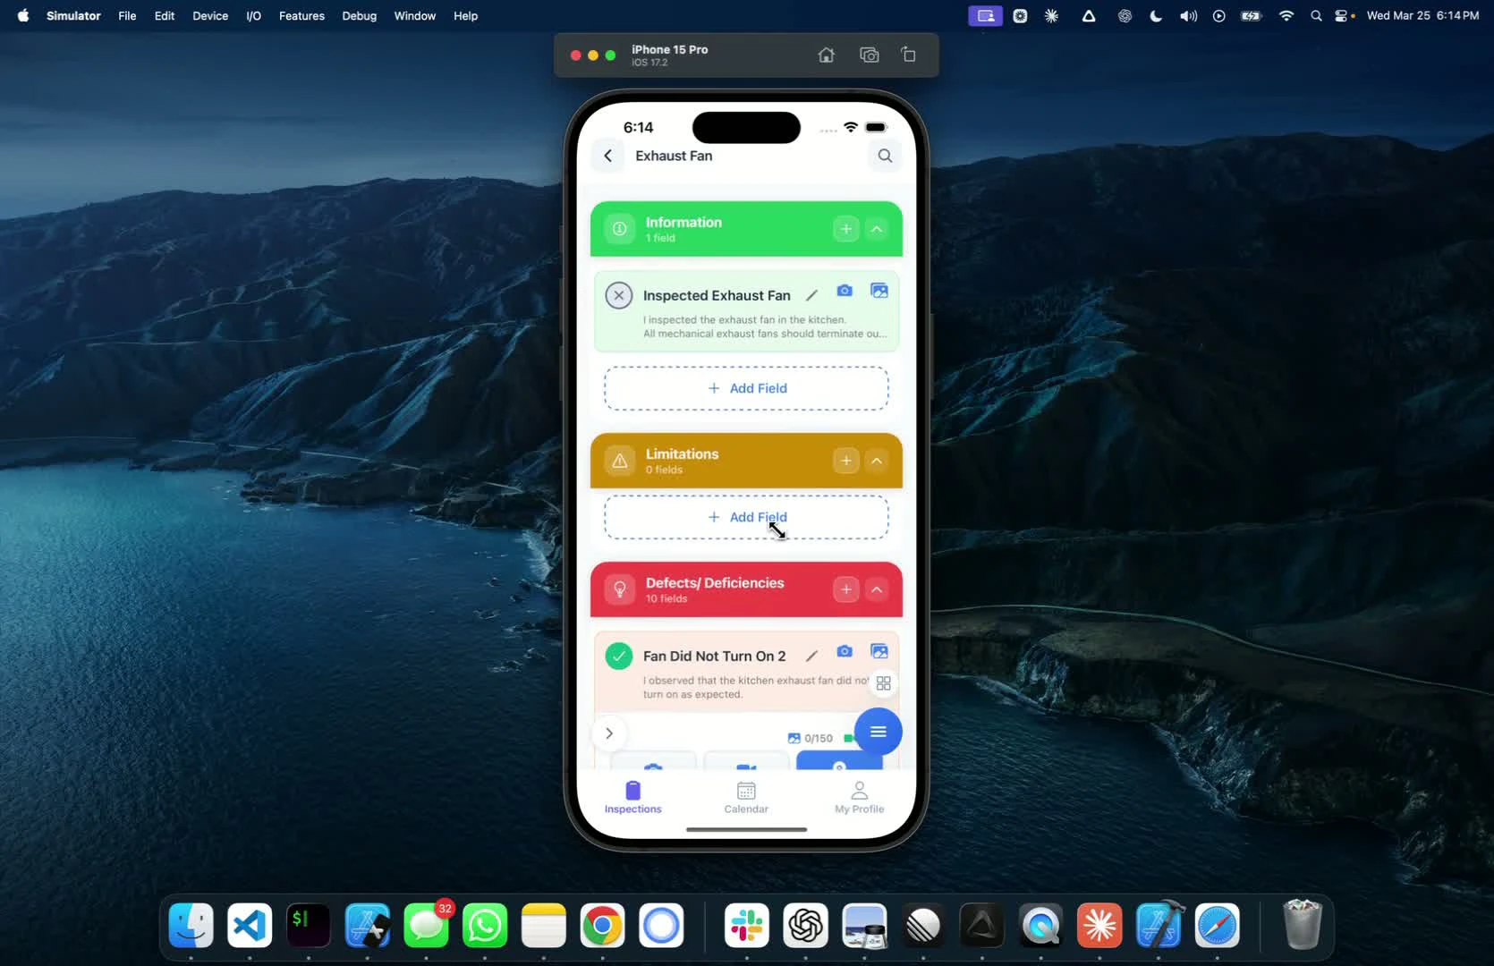Add Field under Information section

[x=746, y=388]
